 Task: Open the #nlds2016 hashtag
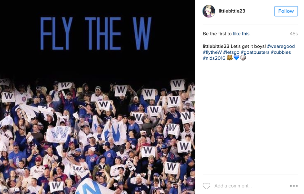214,58
